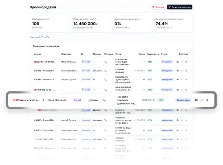
Task: Sort by Сигнал column header
Action: (x=119, y=54)
